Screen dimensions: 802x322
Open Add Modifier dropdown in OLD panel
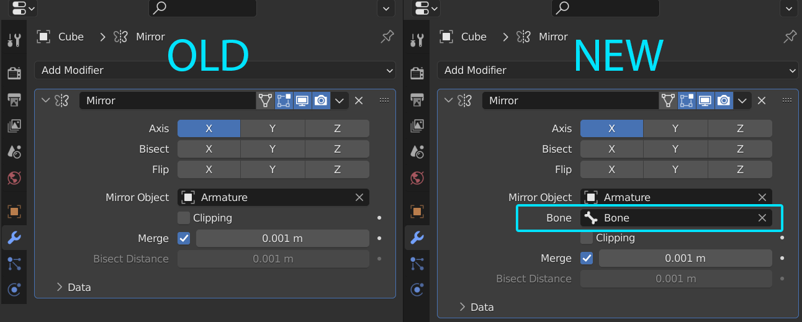215,70
